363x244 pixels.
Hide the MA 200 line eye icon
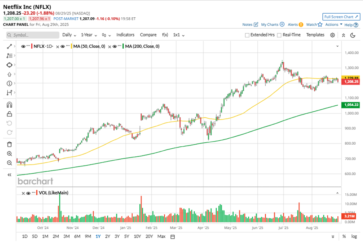click(x=115, y=47)
